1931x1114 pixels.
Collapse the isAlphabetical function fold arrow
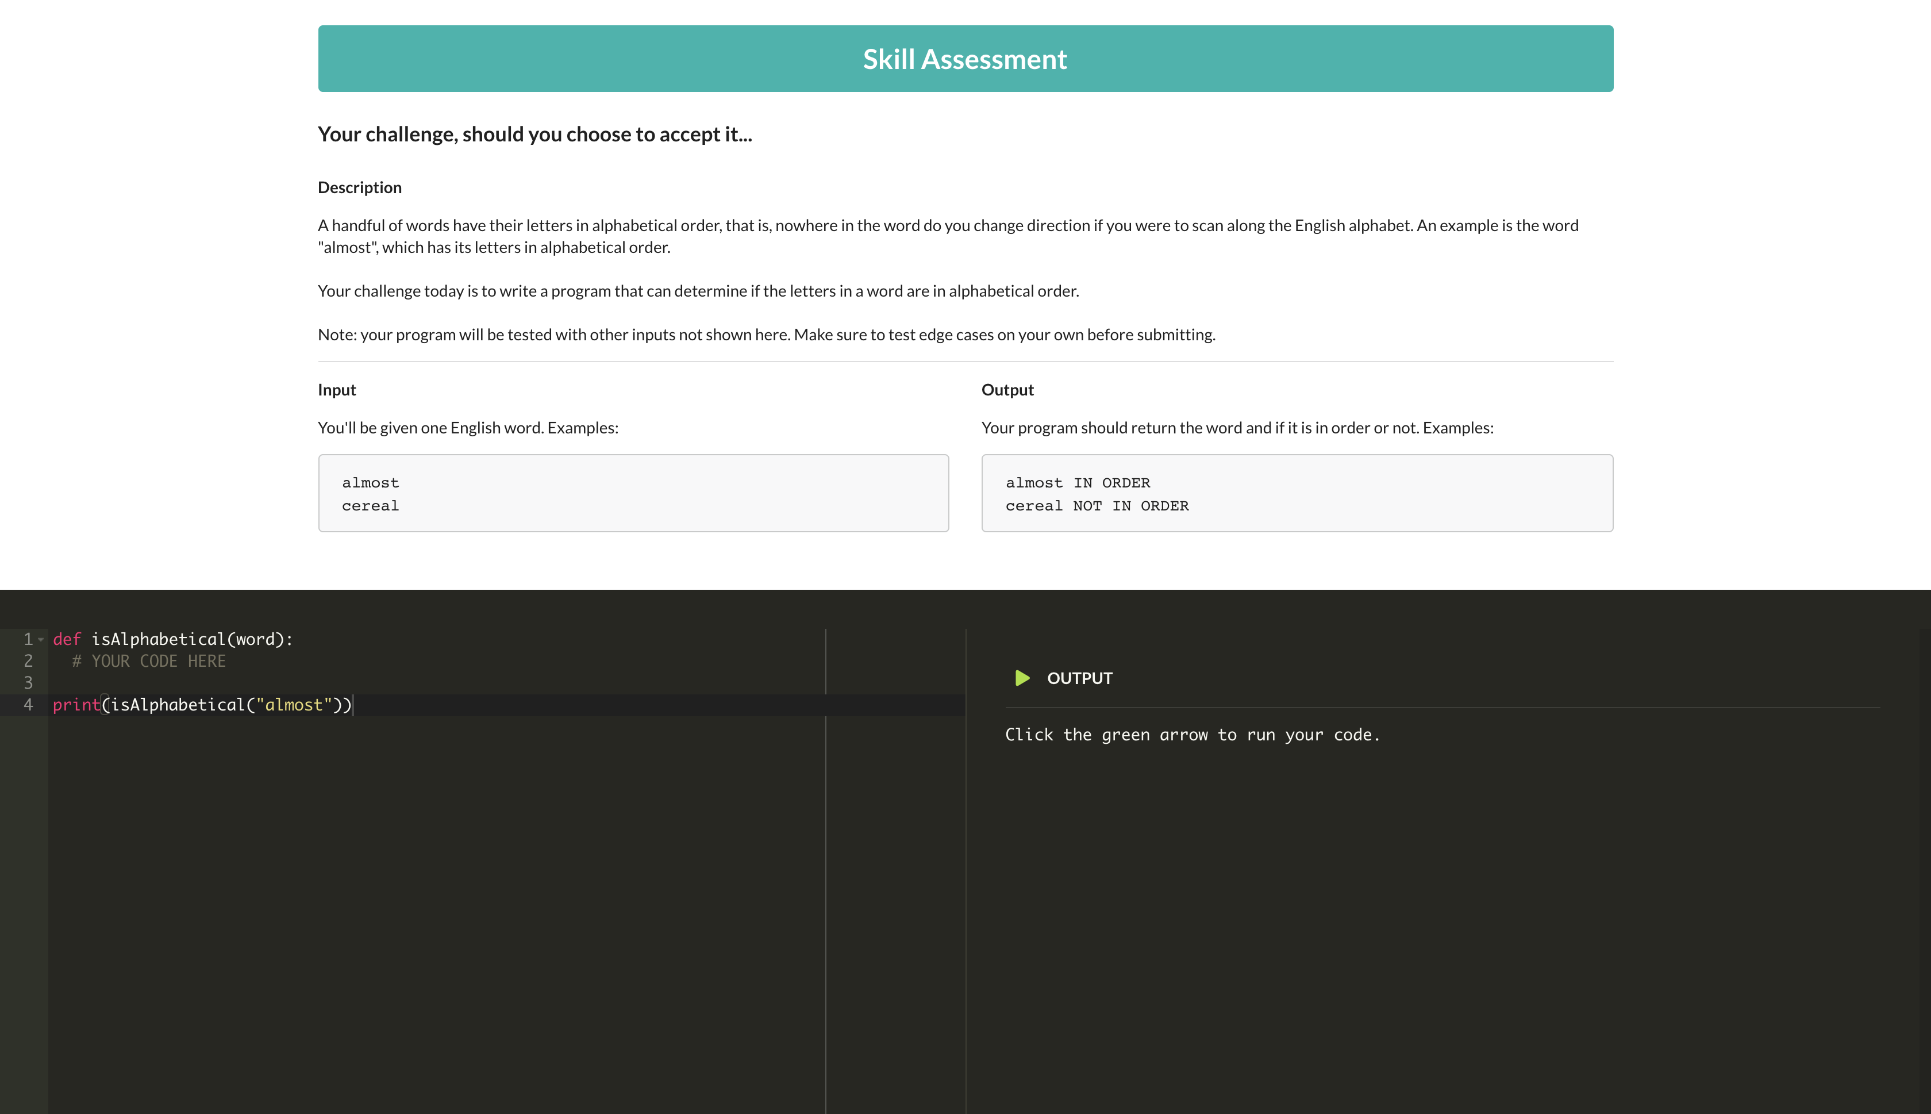41,640
